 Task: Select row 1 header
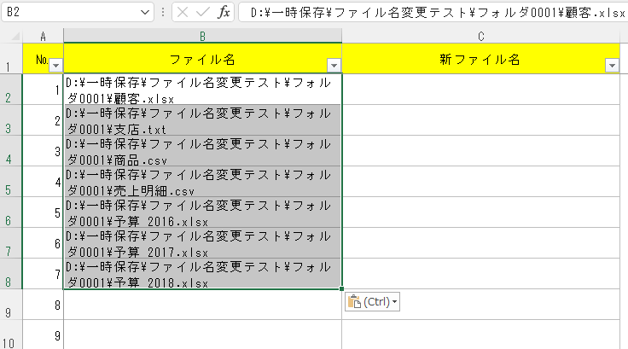(11, 59)
